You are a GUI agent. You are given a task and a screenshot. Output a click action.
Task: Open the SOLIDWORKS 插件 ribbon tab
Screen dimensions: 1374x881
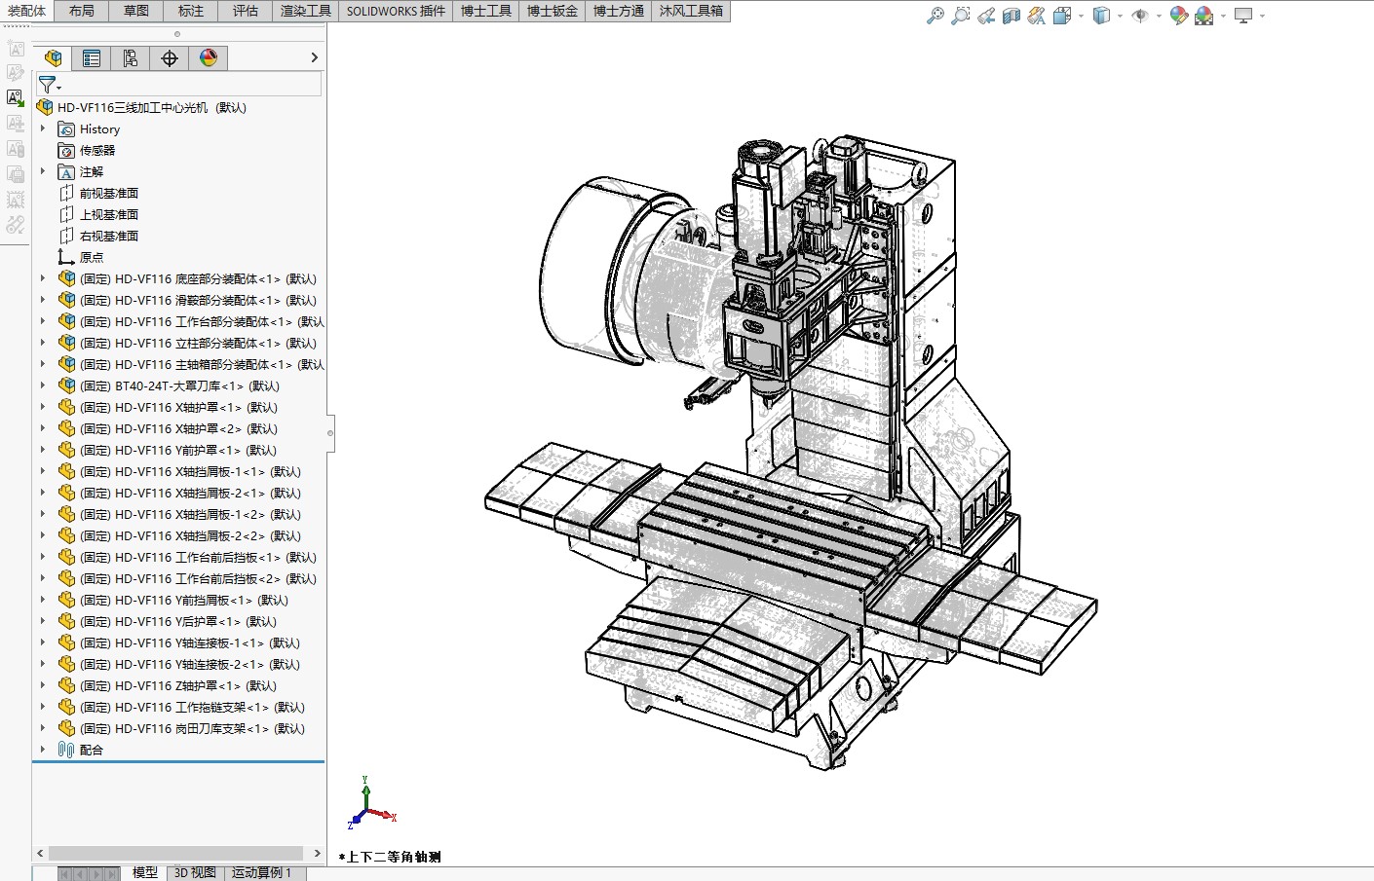pyautogui.click(x=396, y=11)
